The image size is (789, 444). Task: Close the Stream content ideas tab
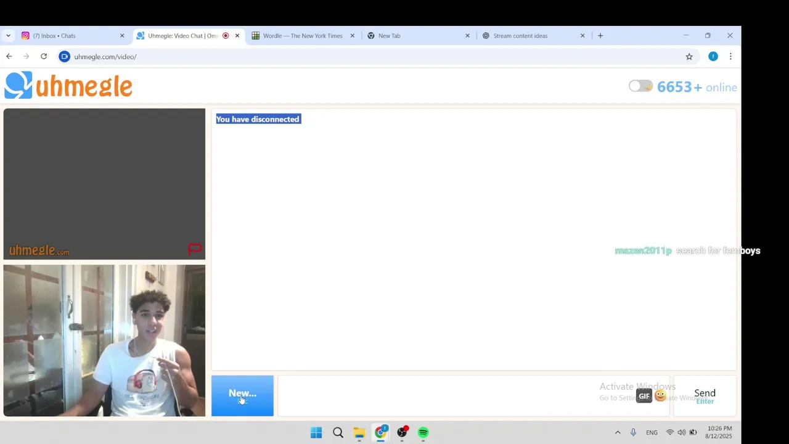[583, 36]
